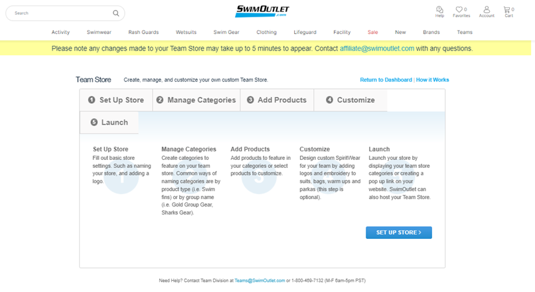Open the Teams menu
Viewport: 535px width, 292px height.
point(465,32)
